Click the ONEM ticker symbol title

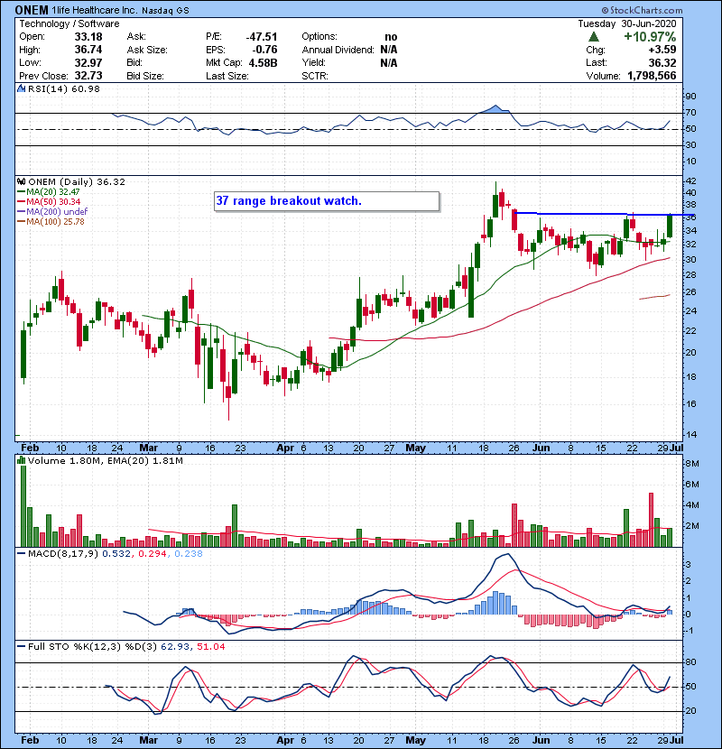pyautogui.click(x=31, y=10)
